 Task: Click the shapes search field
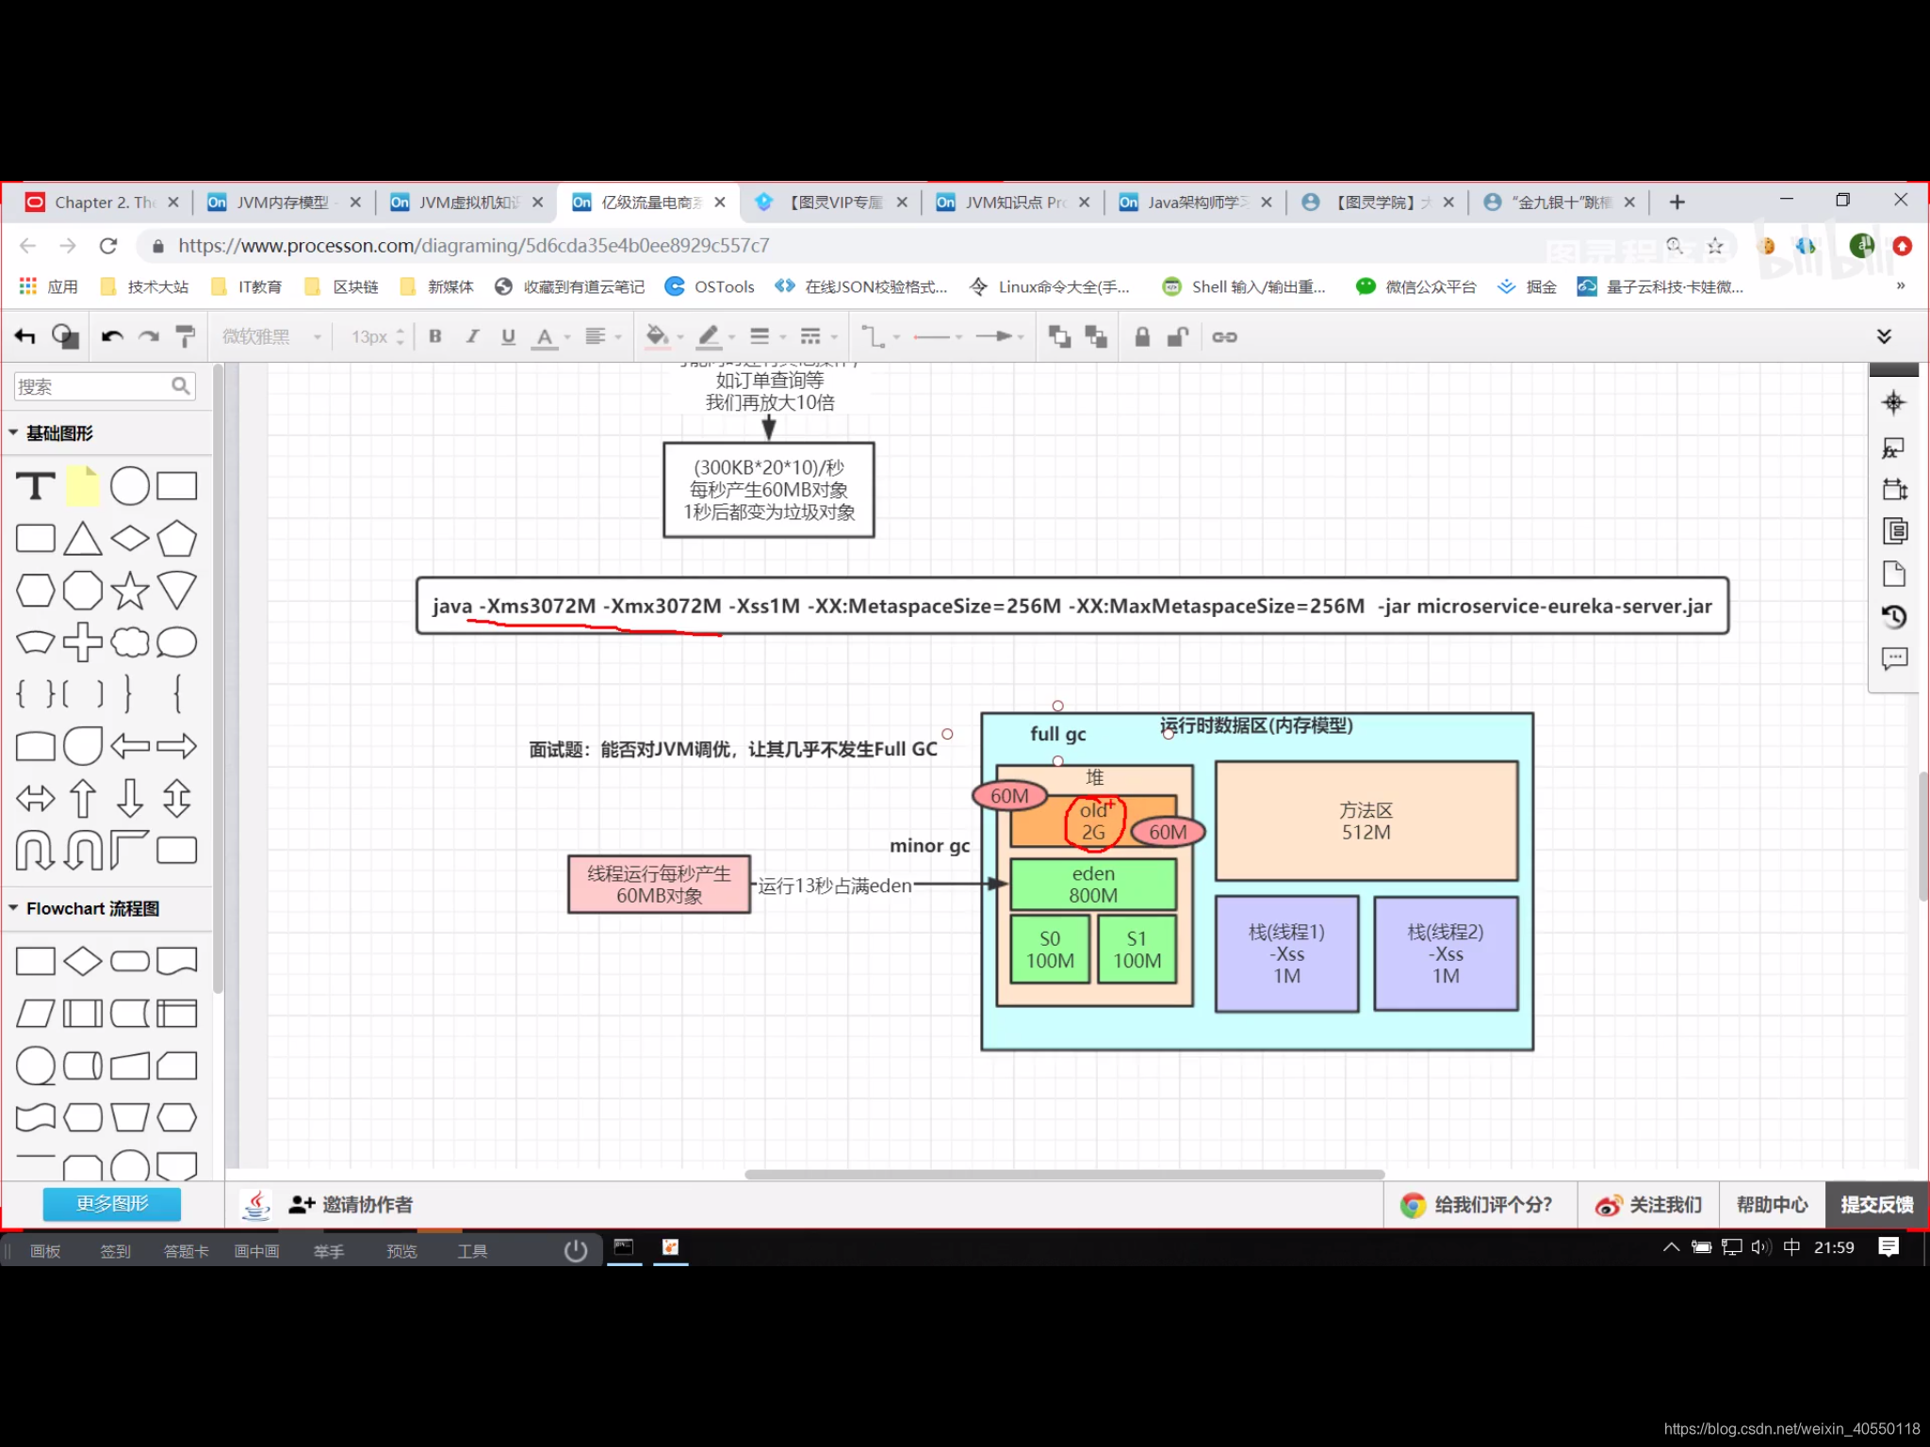tap(104, 386)
